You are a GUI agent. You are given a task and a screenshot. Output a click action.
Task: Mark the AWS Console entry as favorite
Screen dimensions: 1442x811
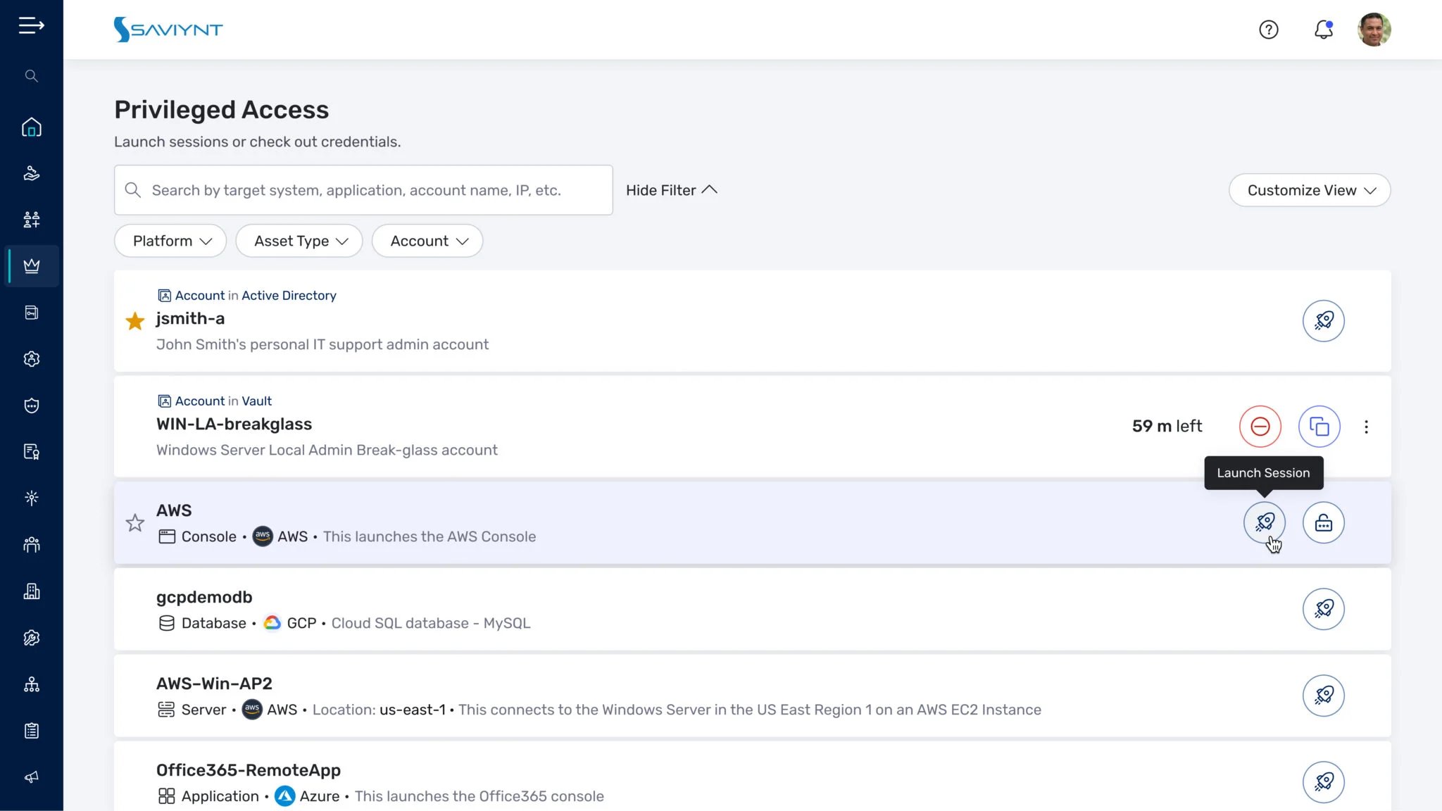pos(134,522)
